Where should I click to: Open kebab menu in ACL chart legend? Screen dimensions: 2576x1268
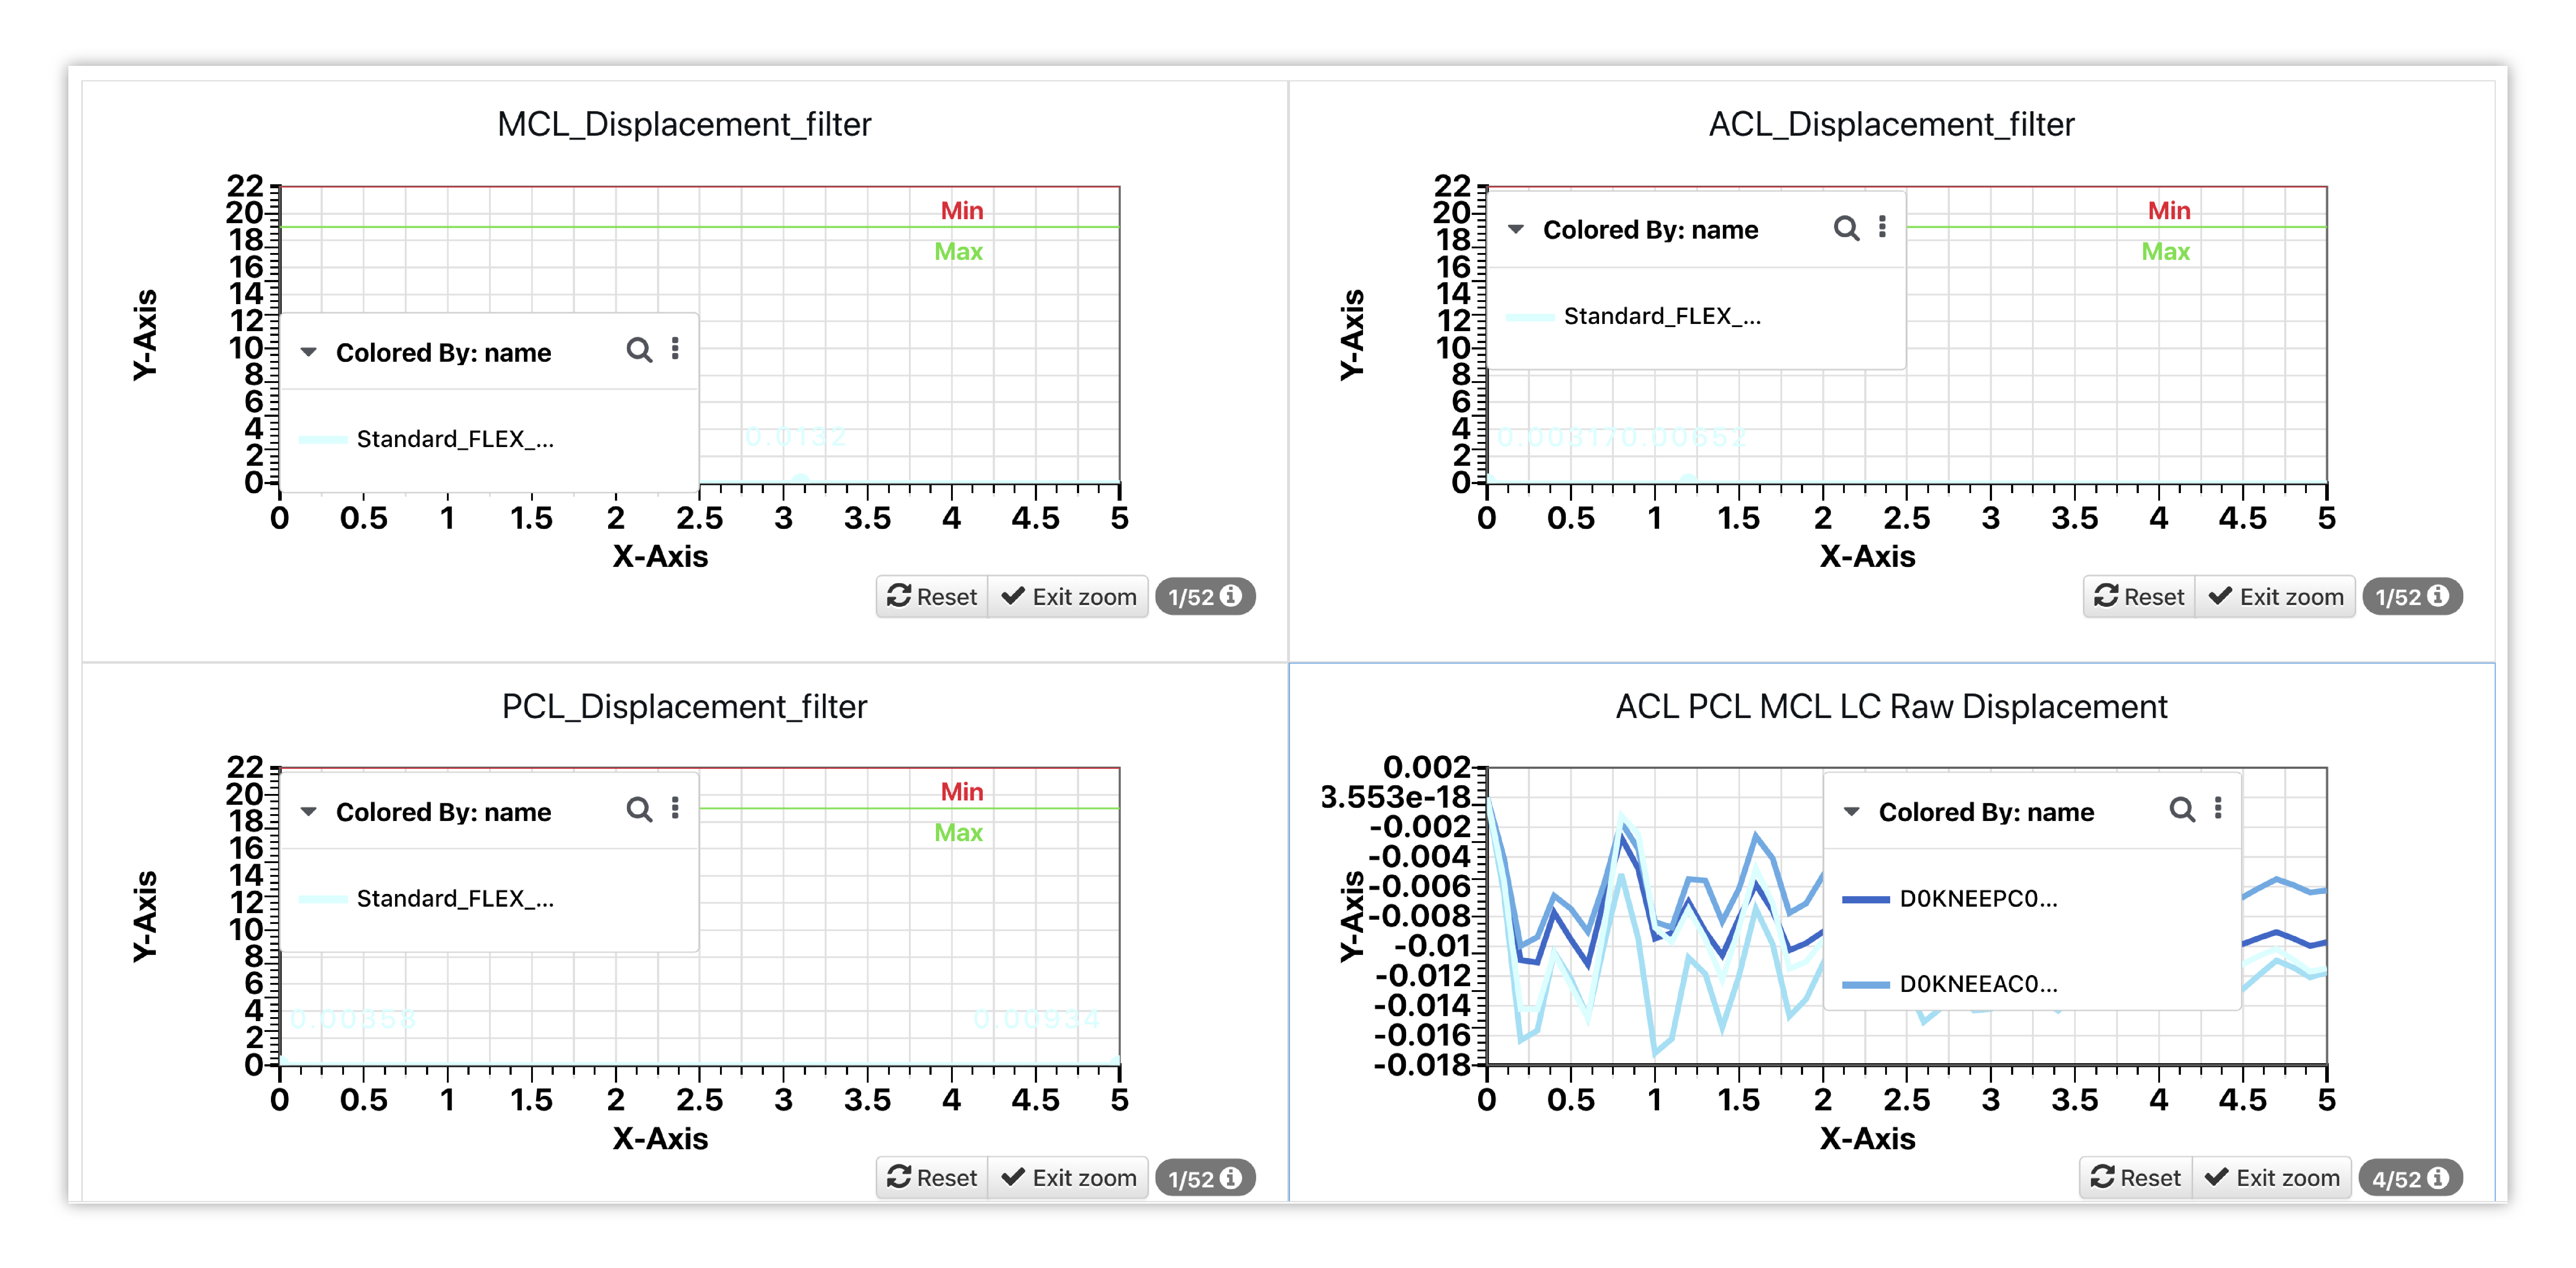(x=1882, y=227)
